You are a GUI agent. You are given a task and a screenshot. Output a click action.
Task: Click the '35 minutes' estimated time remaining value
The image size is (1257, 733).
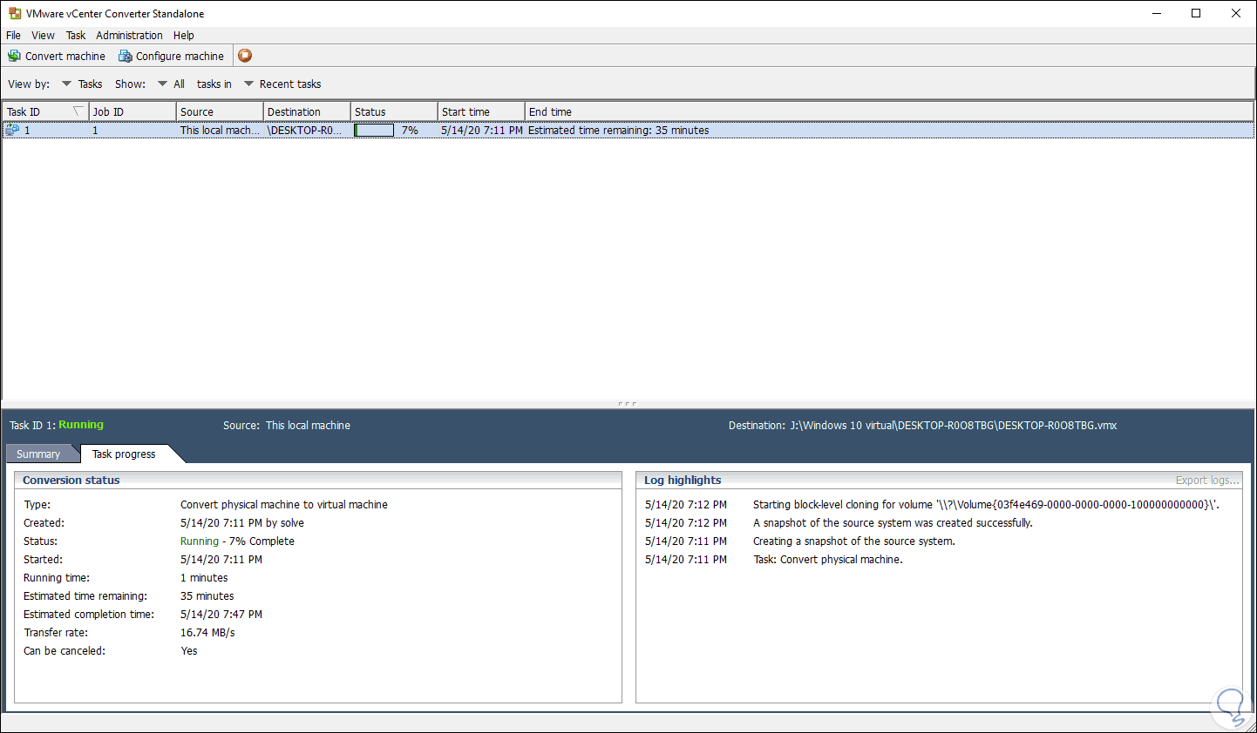[207, 596]
